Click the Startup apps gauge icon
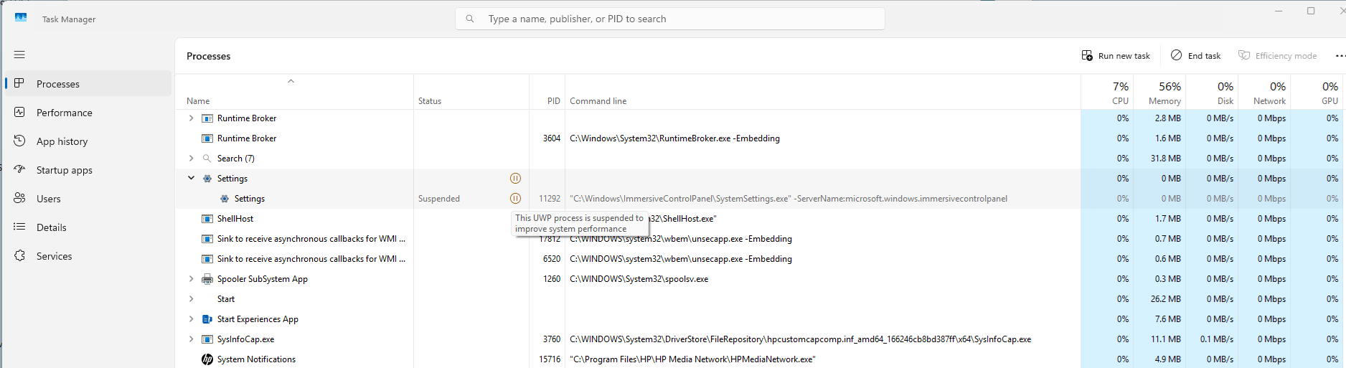The image size is (1346, 368). 19,169
